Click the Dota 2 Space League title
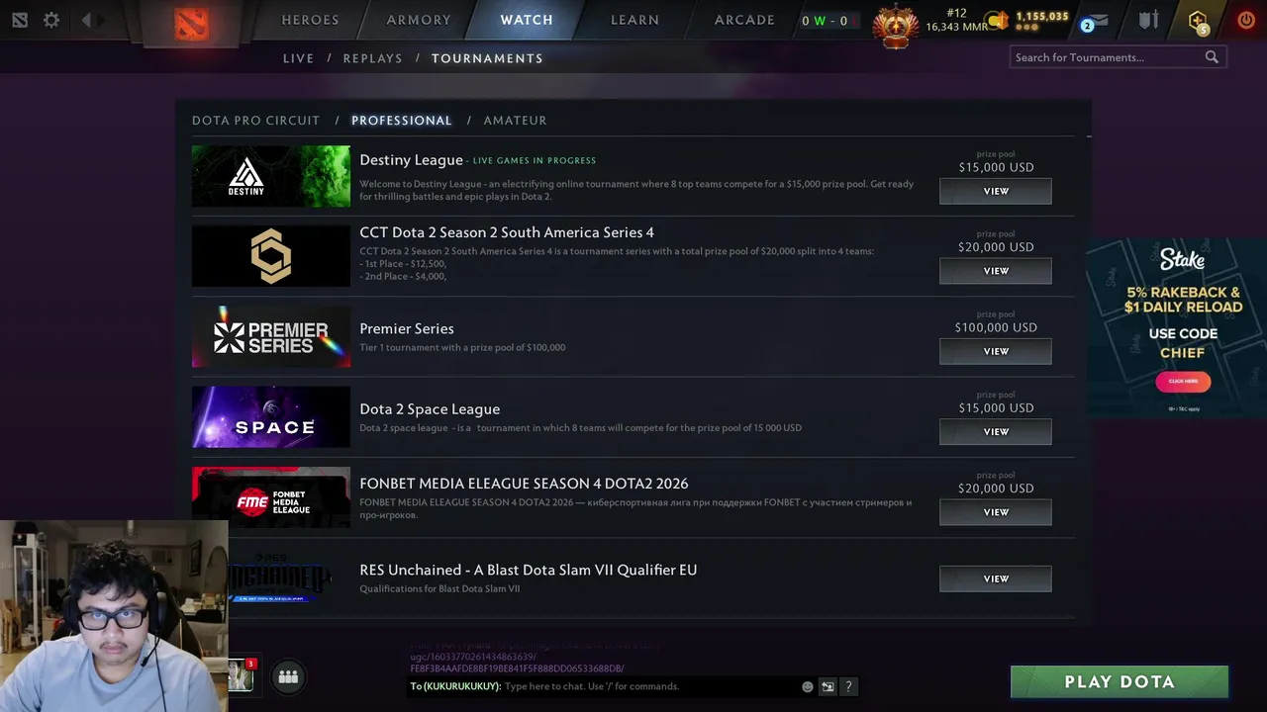Viewport: 1267px width, 712px height. tap(430, 409)
